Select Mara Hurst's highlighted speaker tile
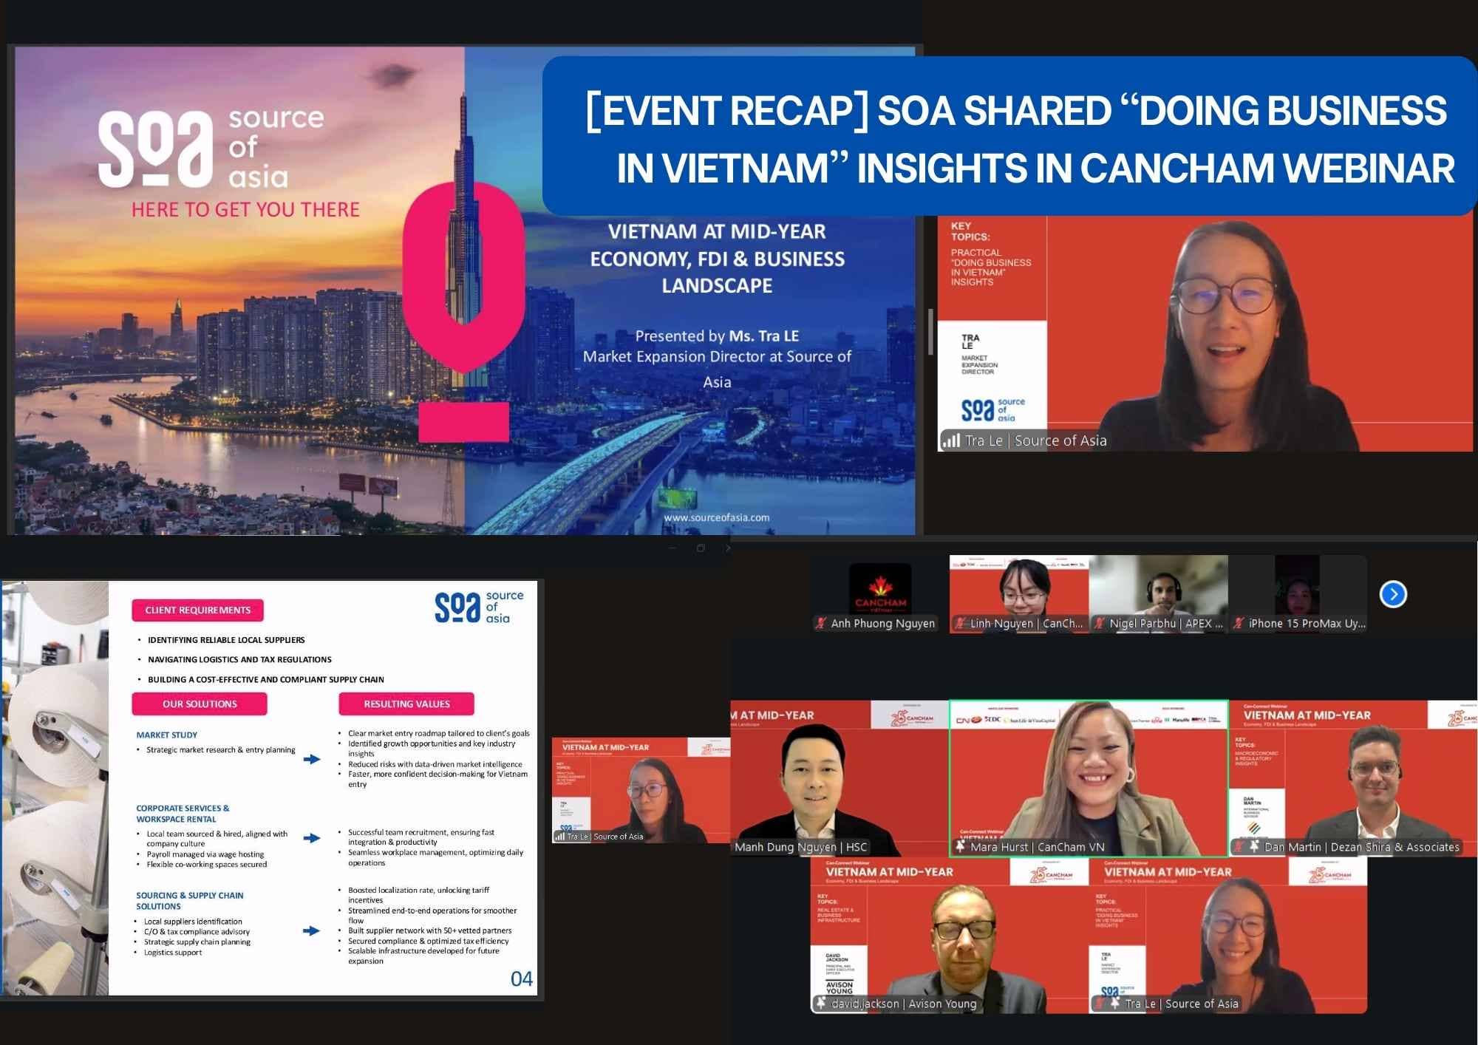The height and width of the screenshot is (1045, 1478). coord(1089,778)
